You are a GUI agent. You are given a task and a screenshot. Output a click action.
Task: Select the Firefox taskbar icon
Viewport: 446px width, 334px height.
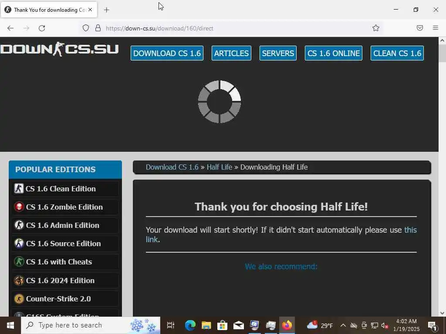click(x=287, y=325)
